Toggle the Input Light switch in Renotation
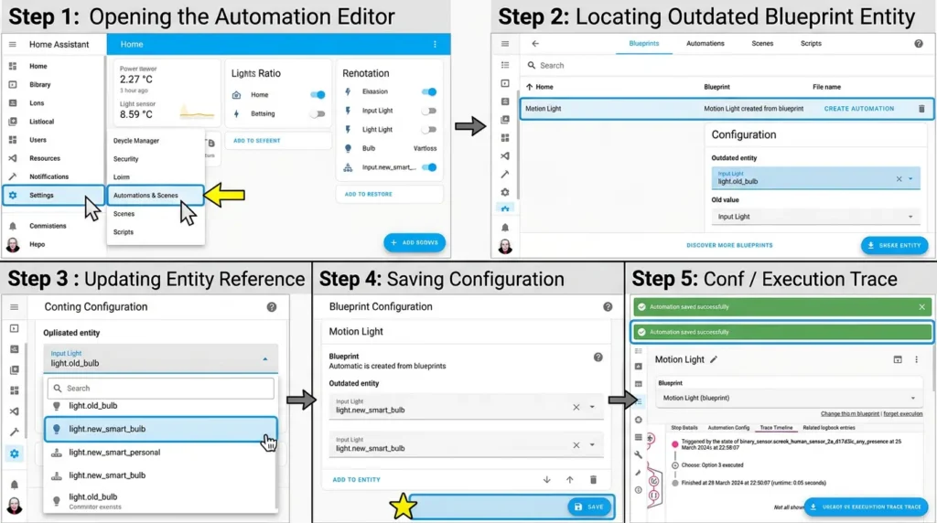This screenshot has height=523, width=937. pyautogui.click(x=429, y=111)
